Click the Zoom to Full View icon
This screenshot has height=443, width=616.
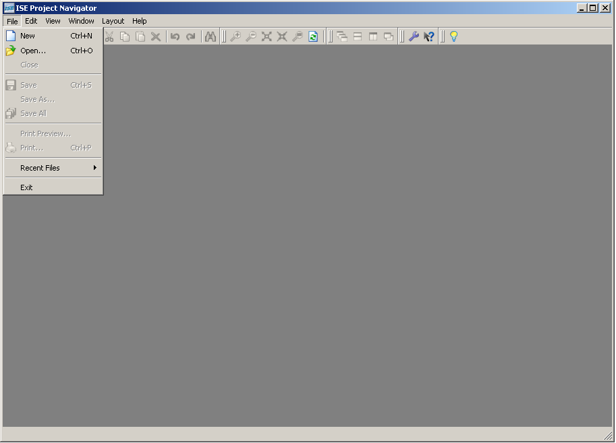(267, 36)
